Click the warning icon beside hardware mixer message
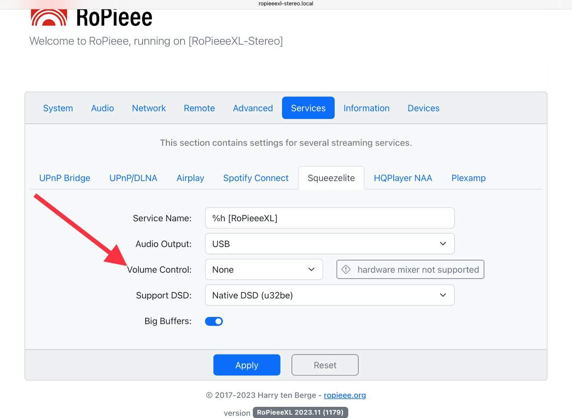572x418 pixels. click(x=346, y=270)
